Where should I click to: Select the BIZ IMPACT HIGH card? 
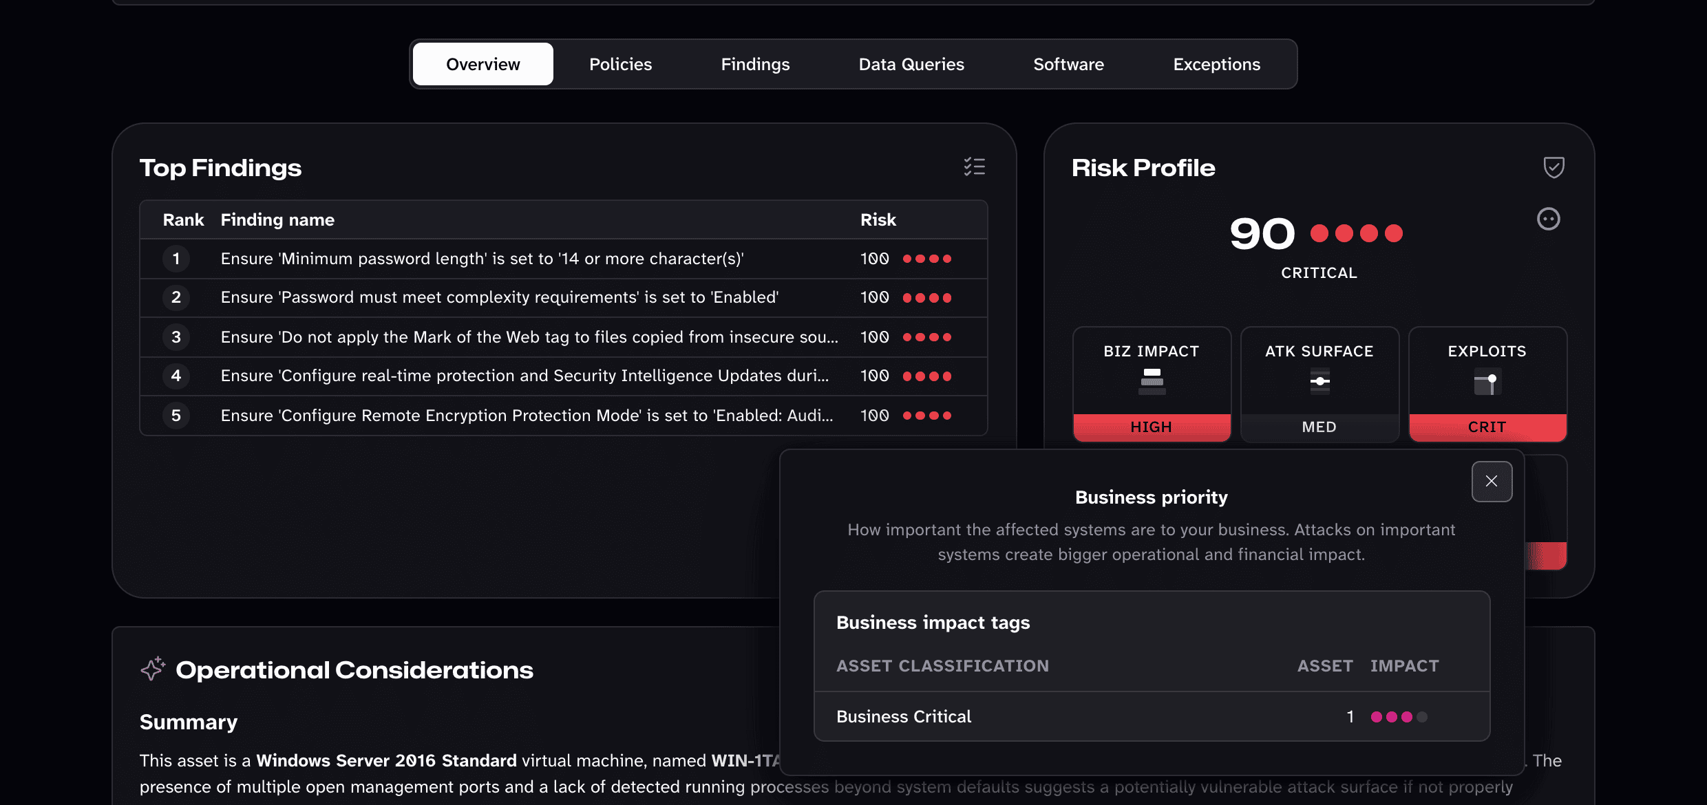point(1152,384)
